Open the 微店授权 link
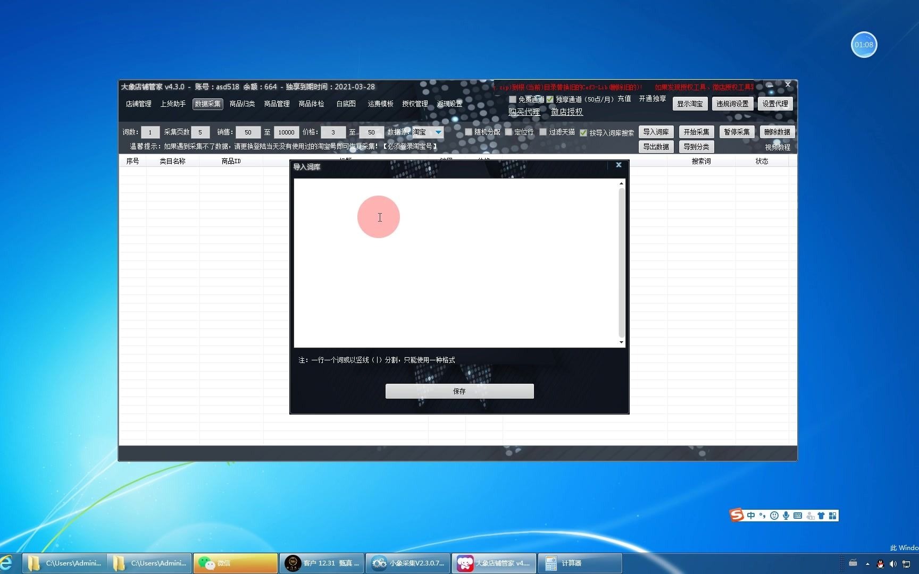Image resolution: width=919 pixels, height=574 pixels. 567,112
